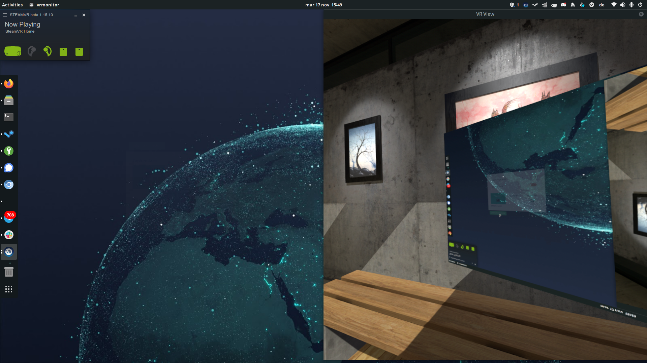The image size is (647, 363).
Task: Click the checkmark circle tray icon
Action: [x=592, y=5]
